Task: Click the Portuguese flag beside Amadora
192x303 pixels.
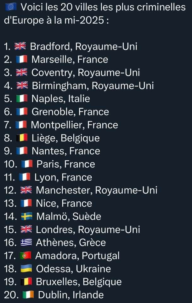Action: [25, 255]
